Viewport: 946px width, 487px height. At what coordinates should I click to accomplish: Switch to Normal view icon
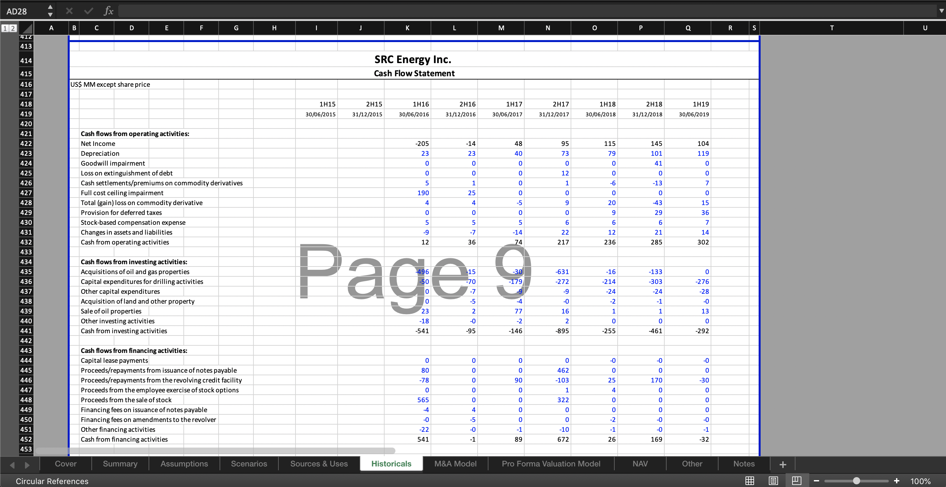point(749,481)
